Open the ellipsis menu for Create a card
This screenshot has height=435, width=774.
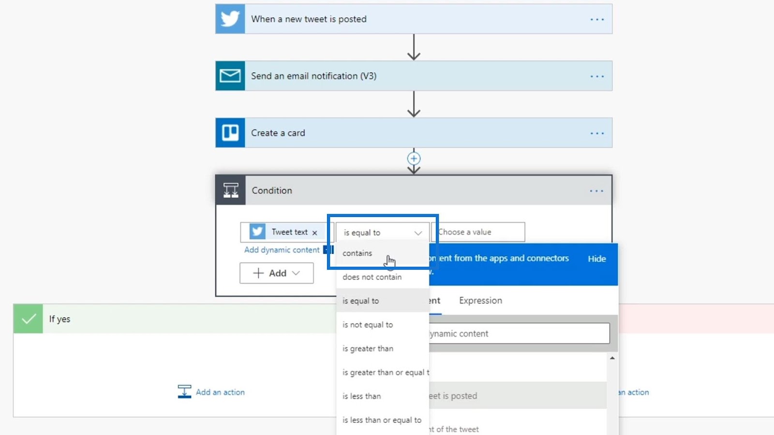[x=597, y=133]
